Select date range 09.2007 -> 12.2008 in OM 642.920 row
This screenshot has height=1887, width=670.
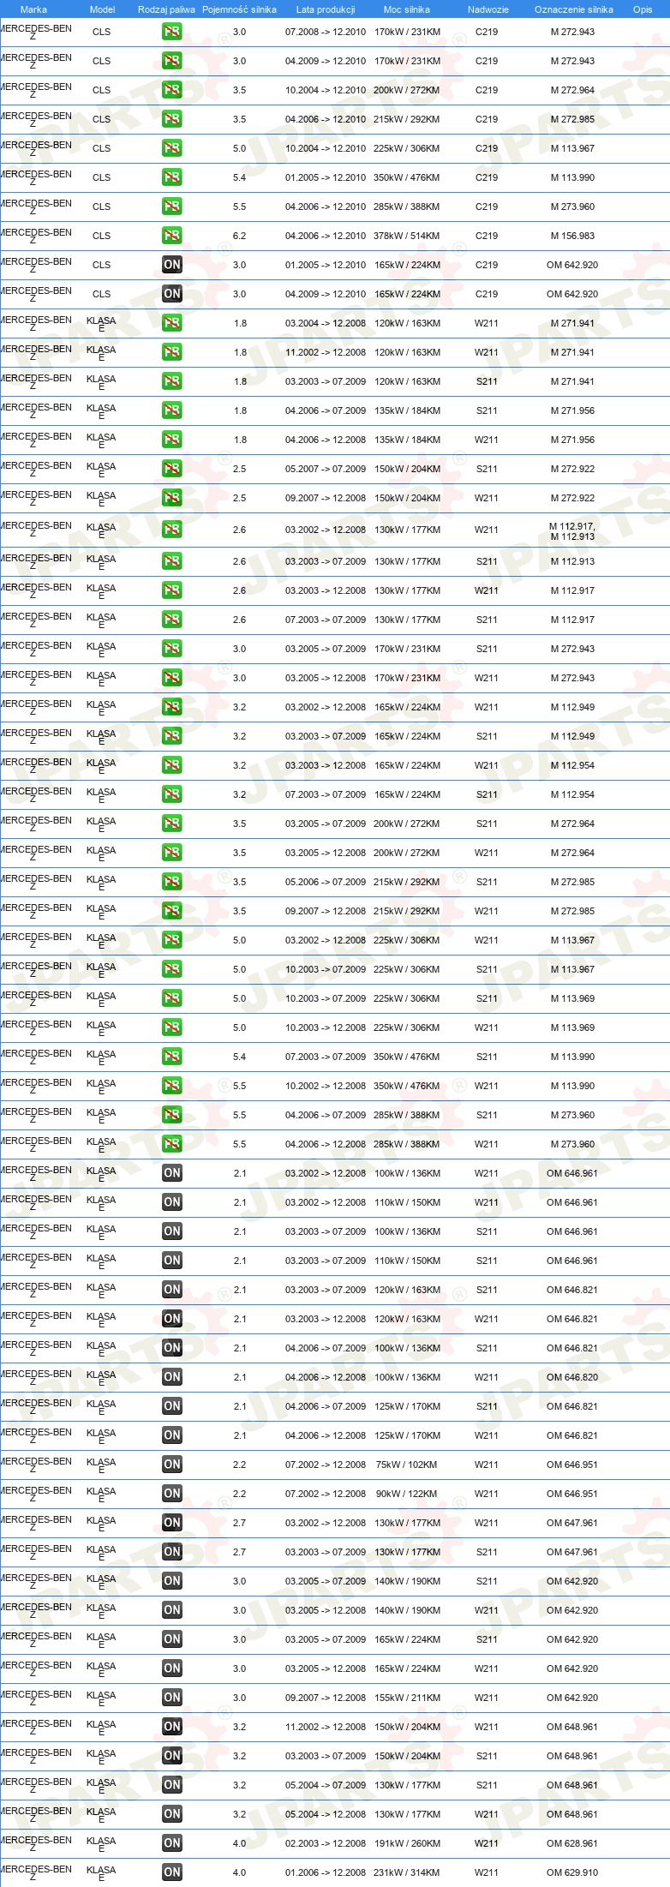[326, 1698]
